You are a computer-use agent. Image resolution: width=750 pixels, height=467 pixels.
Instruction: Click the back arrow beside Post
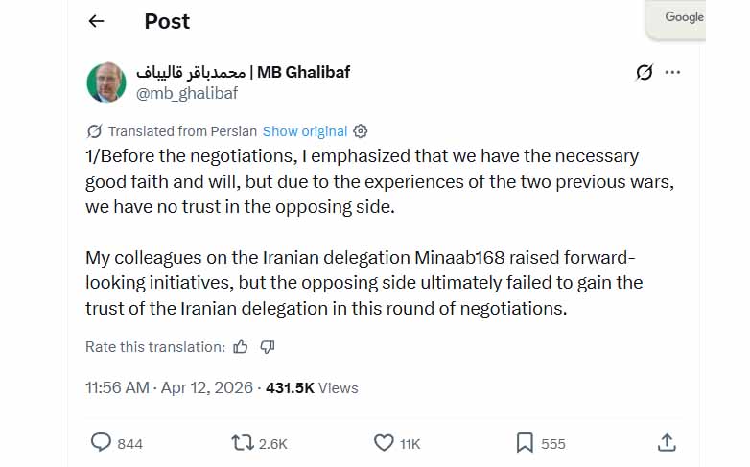coord(96,21)
